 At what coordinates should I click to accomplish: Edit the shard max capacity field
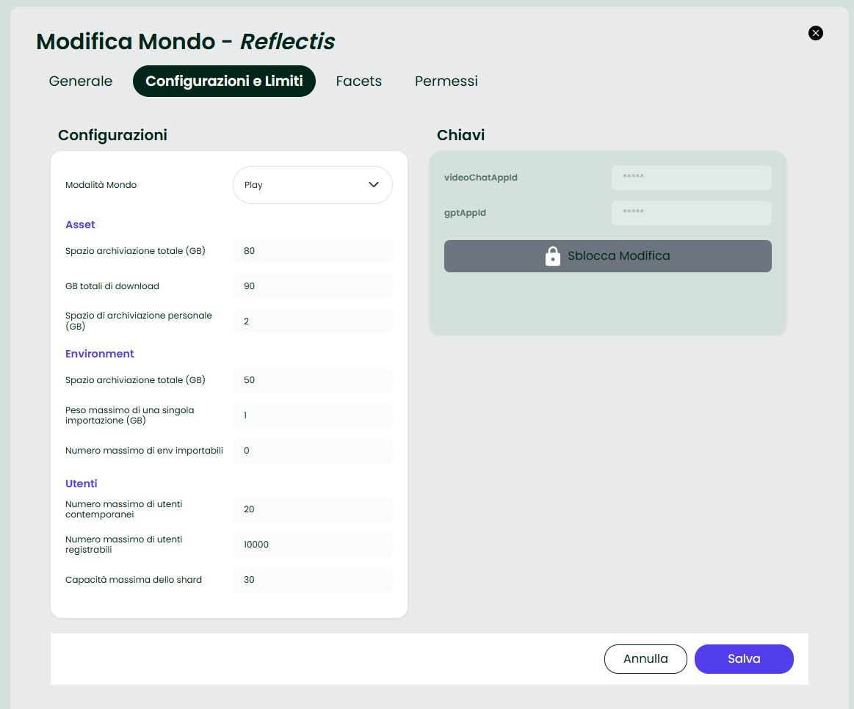(312, 580)
